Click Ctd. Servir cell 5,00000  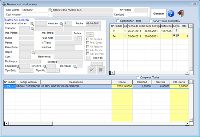179,86
